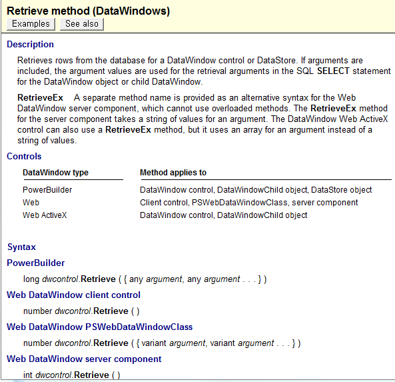Click the Syntax heading

(x=22, y=247)
